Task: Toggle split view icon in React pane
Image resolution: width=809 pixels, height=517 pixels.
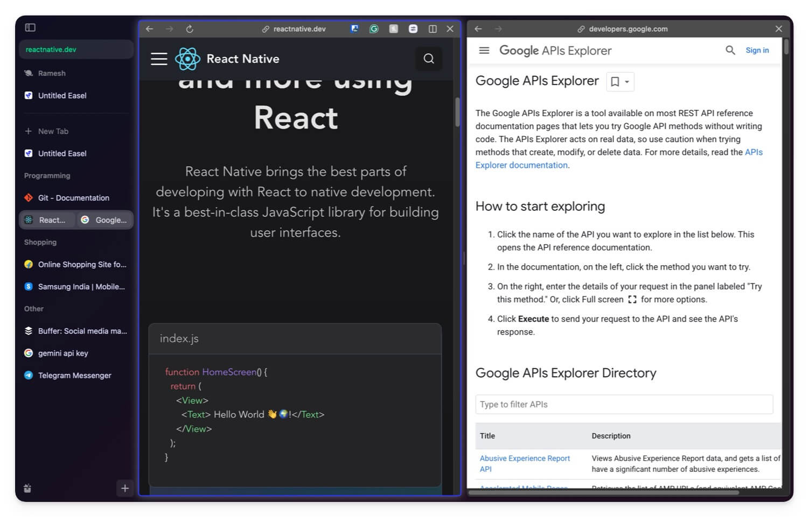Action: click(x=433, y=29)
